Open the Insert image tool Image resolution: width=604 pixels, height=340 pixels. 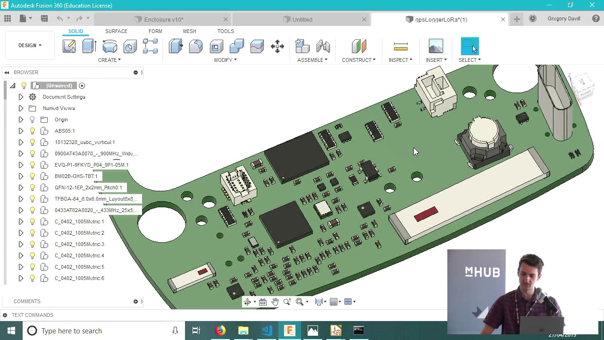click(436, 46)
